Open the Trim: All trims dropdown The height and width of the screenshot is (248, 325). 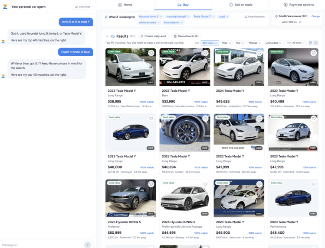pyautogui.click(x=295, y=43)
